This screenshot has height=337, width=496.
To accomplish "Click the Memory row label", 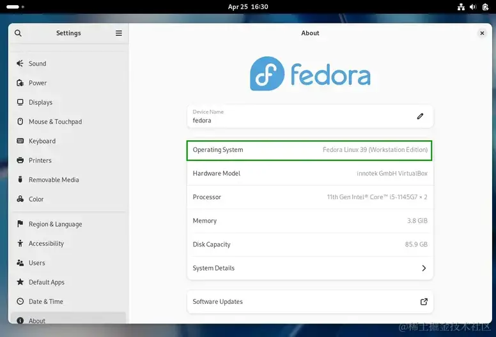I will point(205,221).
